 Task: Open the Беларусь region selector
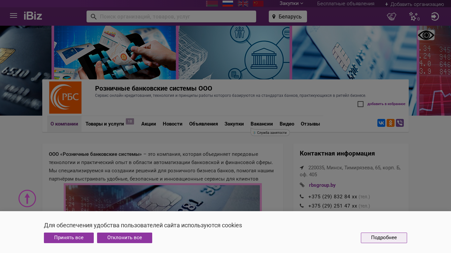tap(288, 16)
